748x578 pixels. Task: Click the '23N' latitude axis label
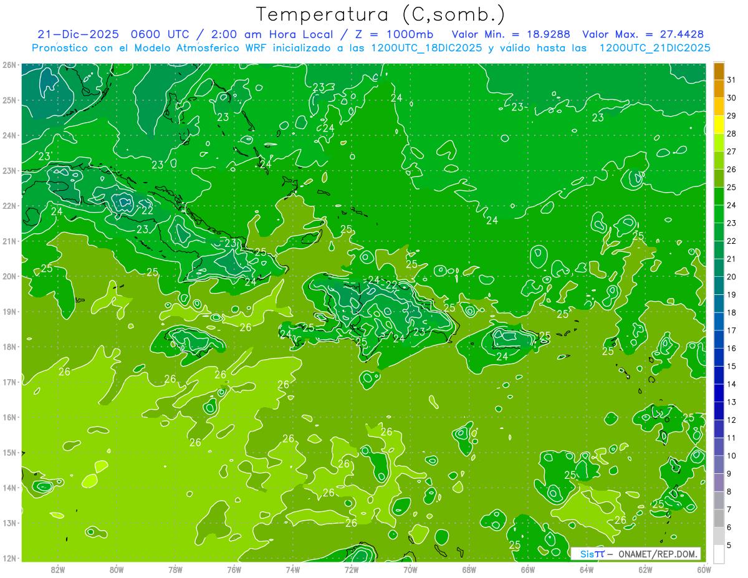pos(9,170)
